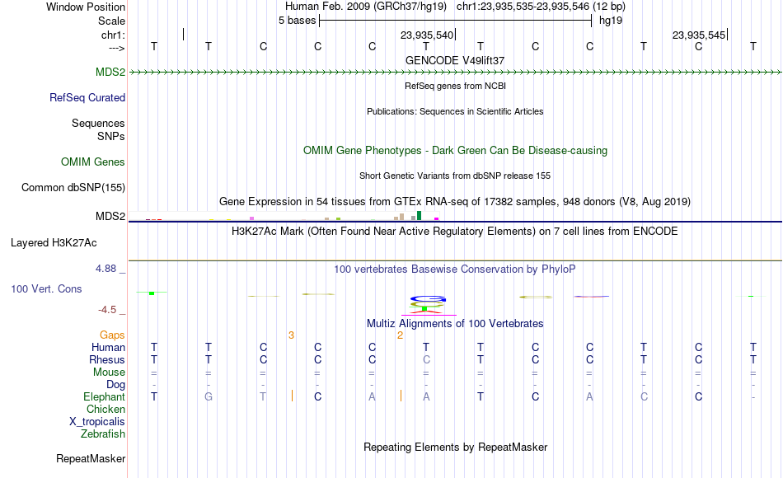Open the 'Layered H3K27Ac' track label

coord(54,243)
